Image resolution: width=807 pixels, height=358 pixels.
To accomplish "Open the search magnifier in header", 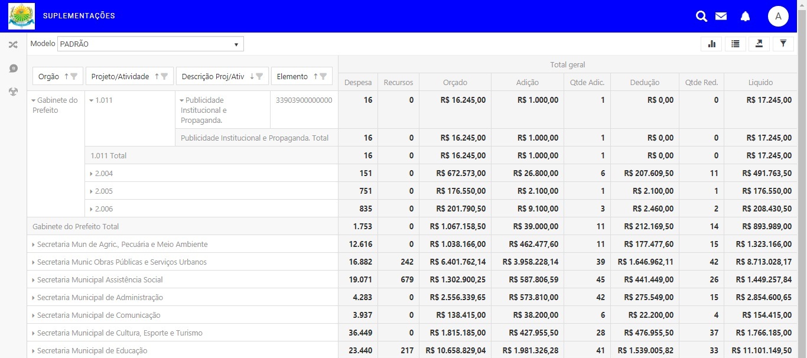I will pos(701,17).
